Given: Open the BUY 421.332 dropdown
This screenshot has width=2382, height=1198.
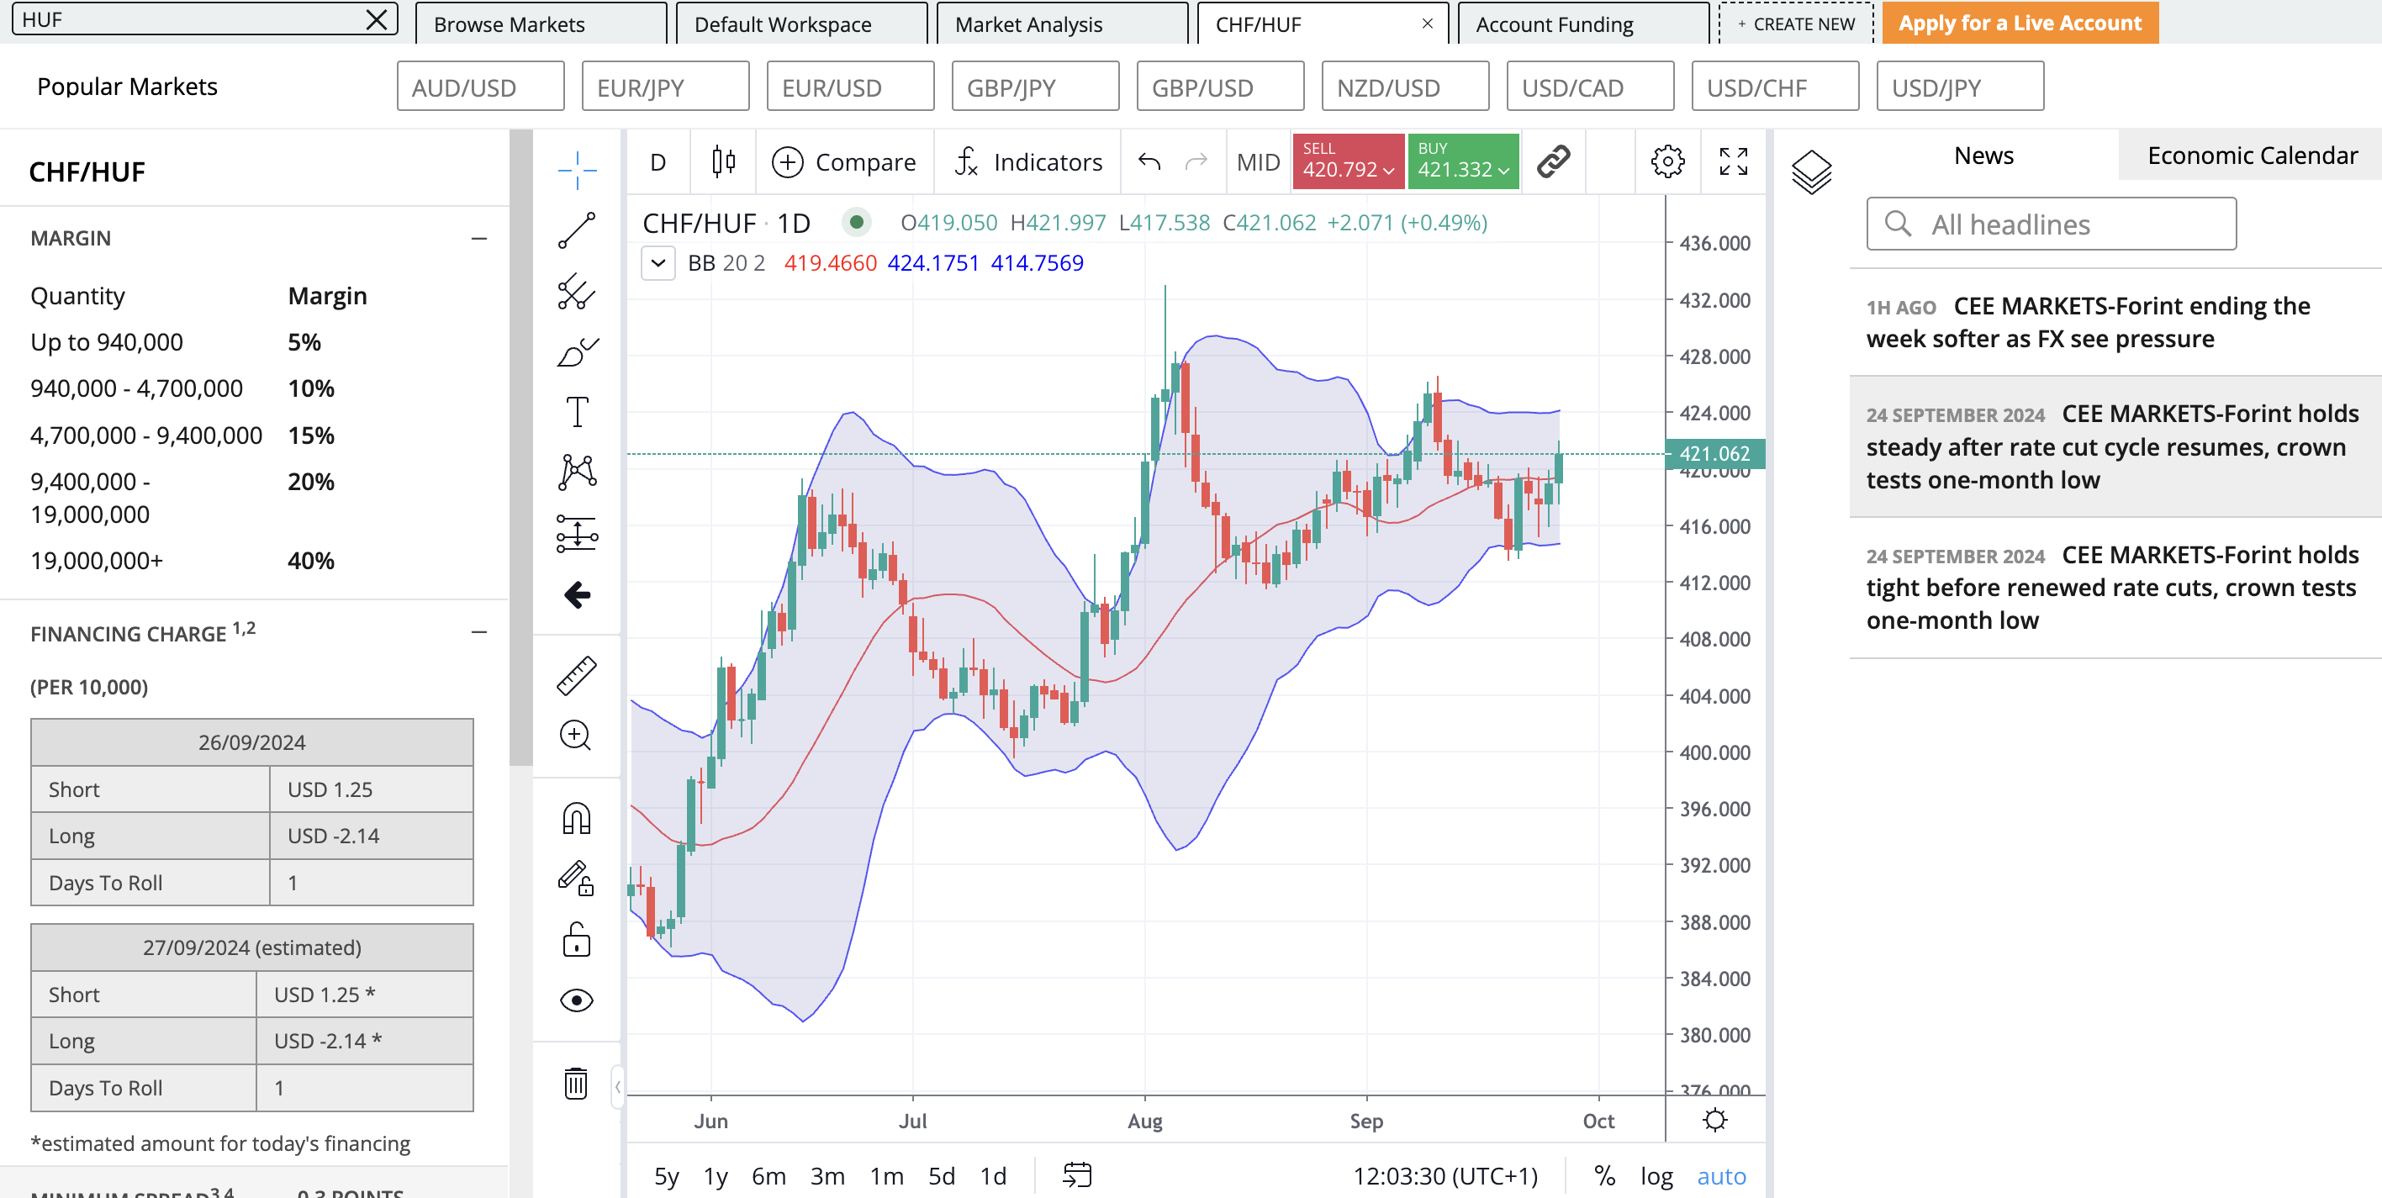Looking at the screenshot, I should click(x=1463, y=161).
